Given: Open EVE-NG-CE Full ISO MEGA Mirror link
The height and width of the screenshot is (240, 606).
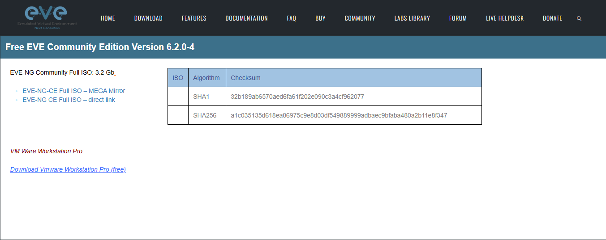Looking at the screenshot, I should 74,91.
